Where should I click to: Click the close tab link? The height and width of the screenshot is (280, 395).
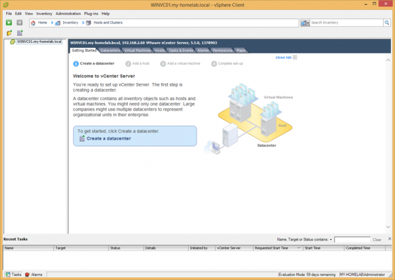click(x=283, y=57)
